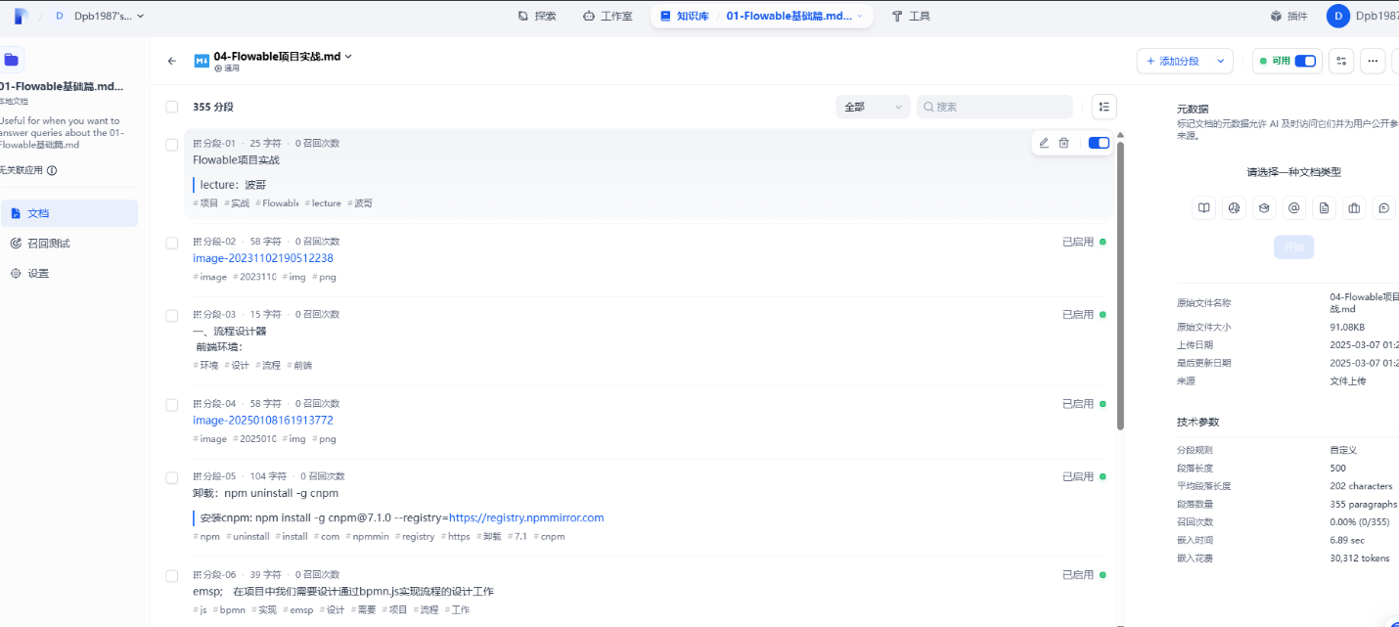The height and width of the screenshot is (627, 1399).
Task: Click the 开始 button
Action: coord(1293,247)
